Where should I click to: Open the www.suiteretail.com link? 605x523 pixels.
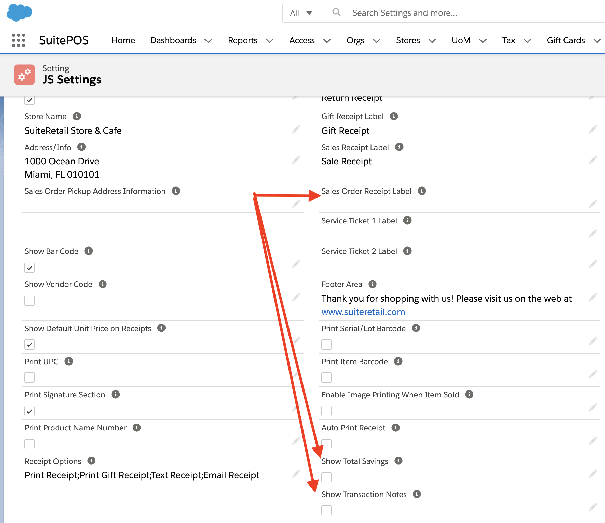363,312
